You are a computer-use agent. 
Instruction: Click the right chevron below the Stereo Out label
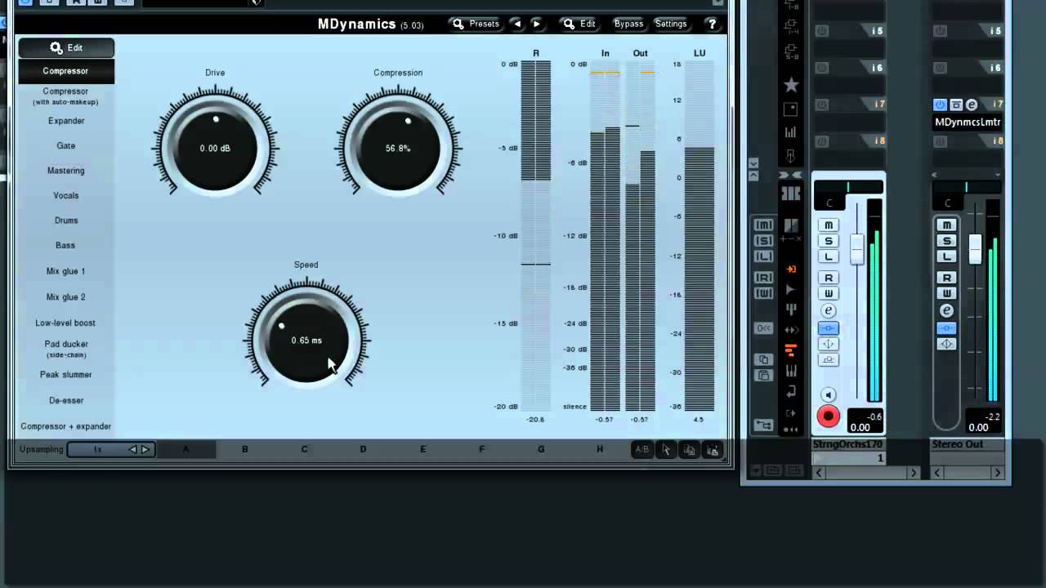[x=997, y=472]
